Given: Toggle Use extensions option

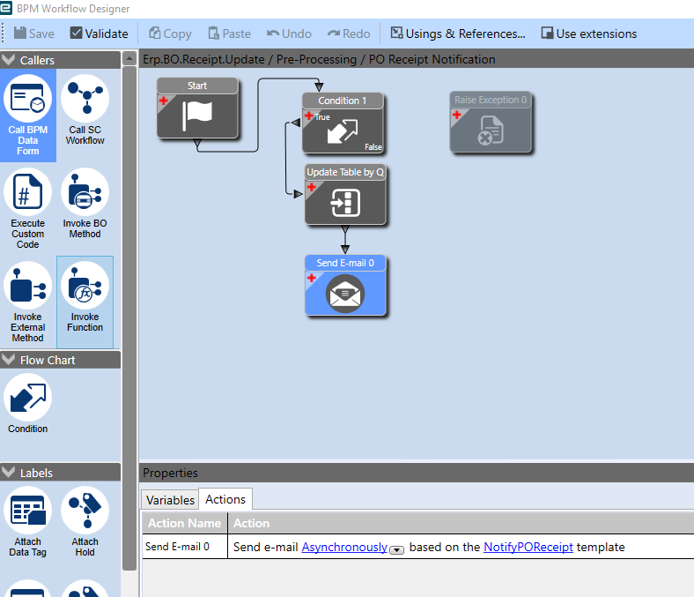Looking at the screenshot, I should (588, 34).
